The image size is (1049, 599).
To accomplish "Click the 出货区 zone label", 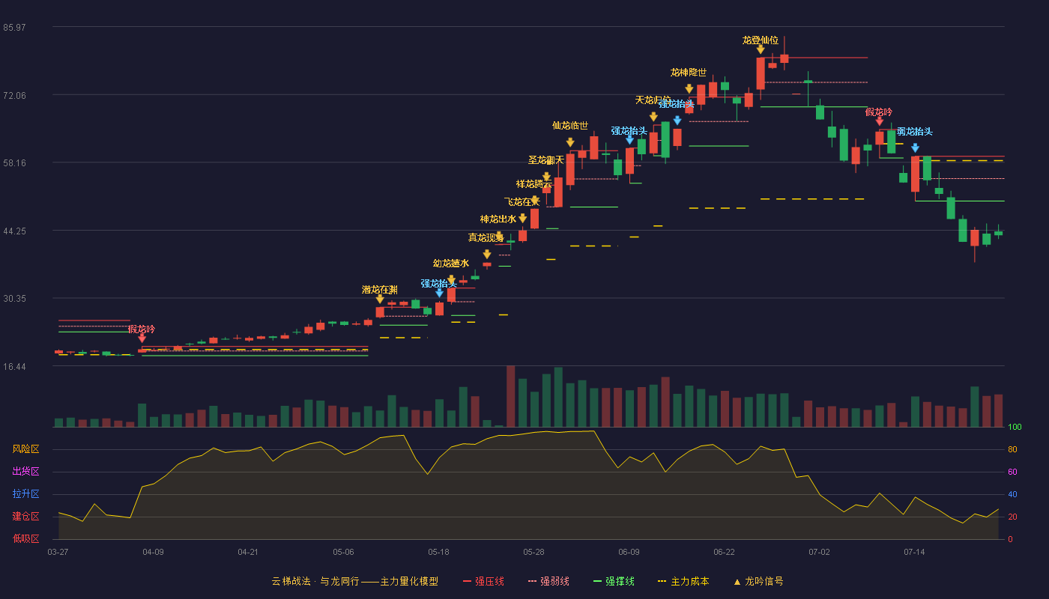I will (x=25, y=472).
